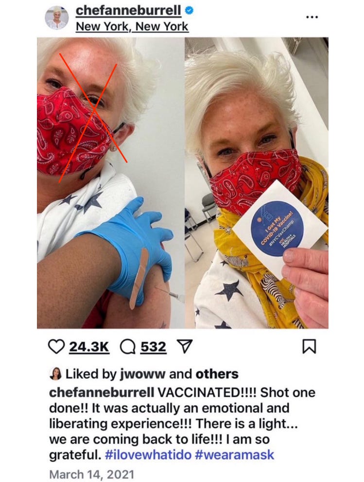
Task: Tap the heart like icon
Action: tap(56, 347)
